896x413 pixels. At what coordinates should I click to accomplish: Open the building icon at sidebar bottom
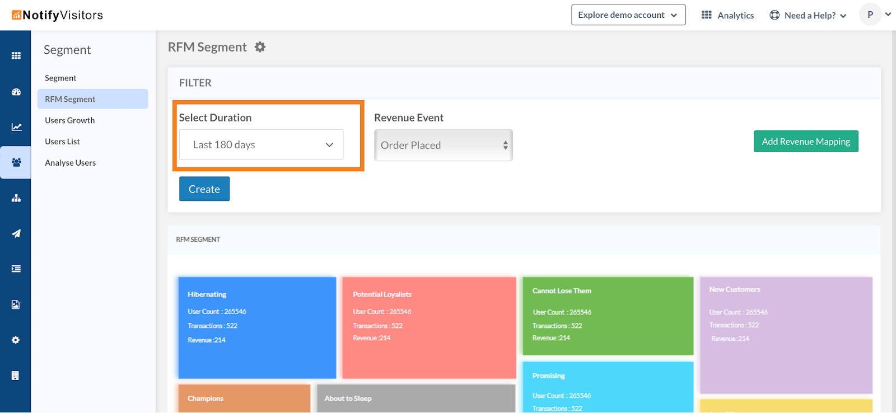(15, 376)
